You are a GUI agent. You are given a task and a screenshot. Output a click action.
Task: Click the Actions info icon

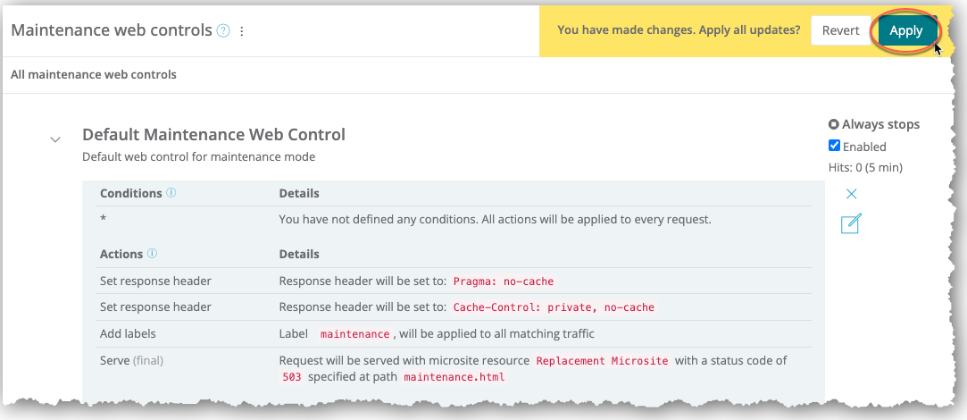click(152, 254)
